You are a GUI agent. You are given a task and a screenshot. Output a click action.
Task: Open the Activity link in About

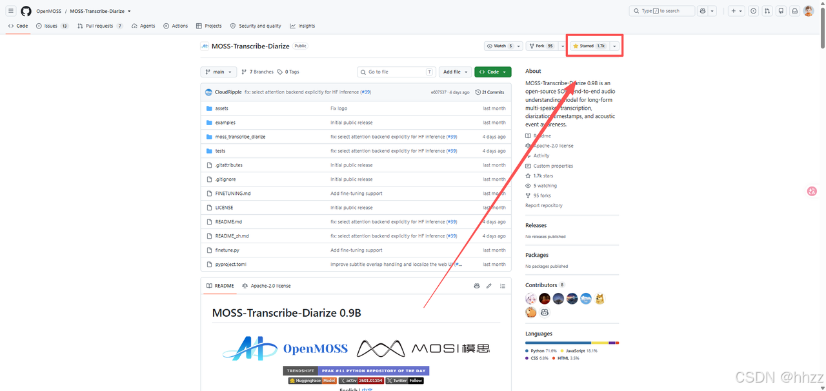538,155
